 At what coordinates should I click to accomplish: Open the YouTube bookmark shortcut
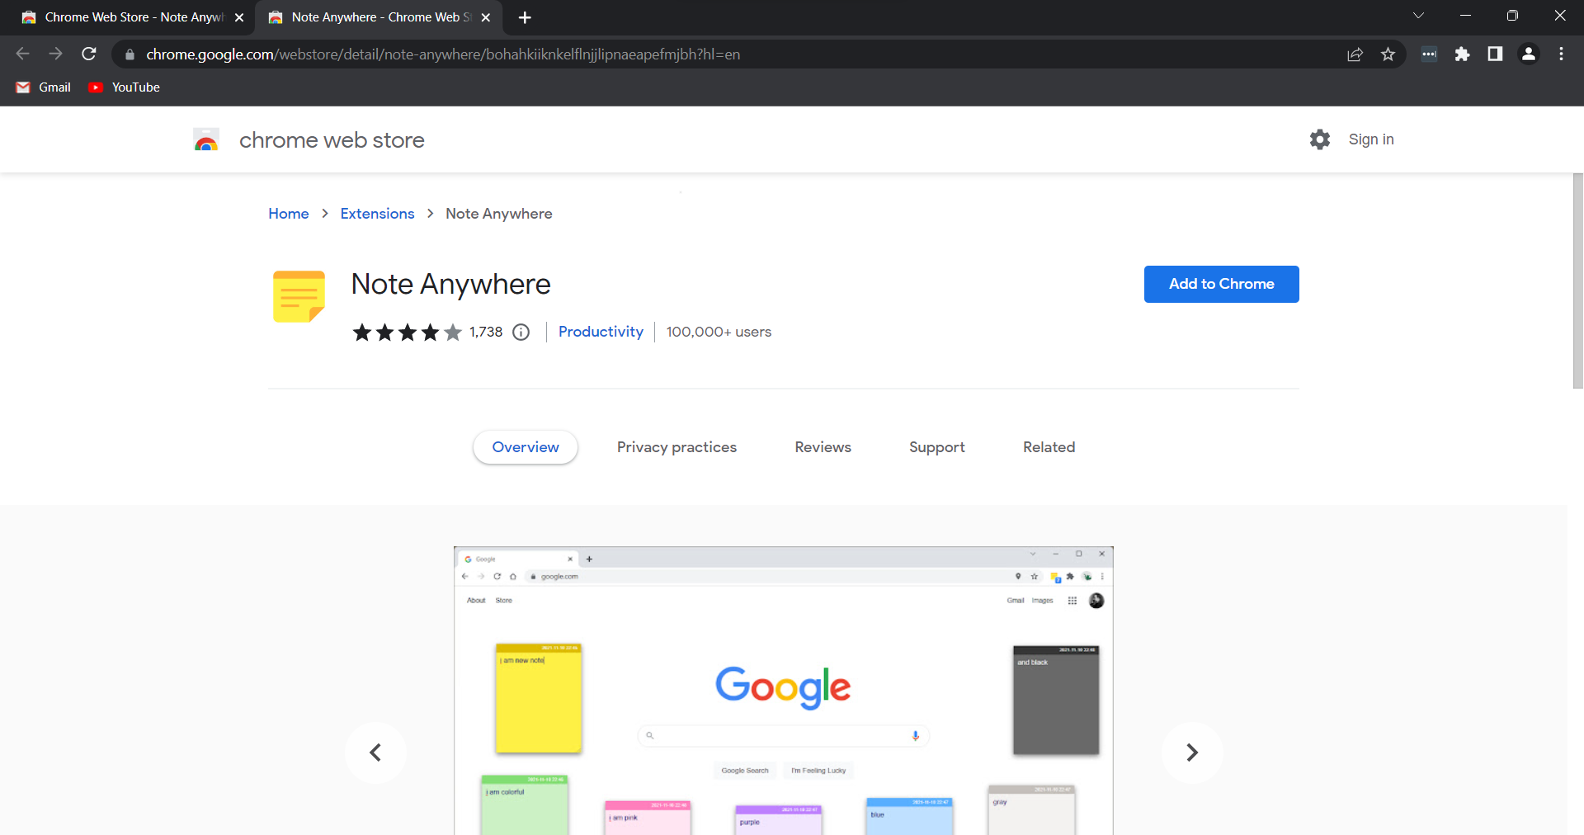click(123, 87)
